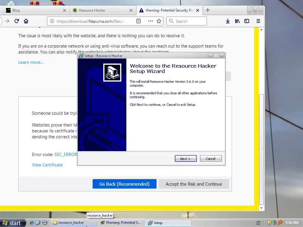Image resolution: width=303 pixels, height=227 pixels.
Task: Click the SEC_ERROR error code link
Action: [66, 155]
